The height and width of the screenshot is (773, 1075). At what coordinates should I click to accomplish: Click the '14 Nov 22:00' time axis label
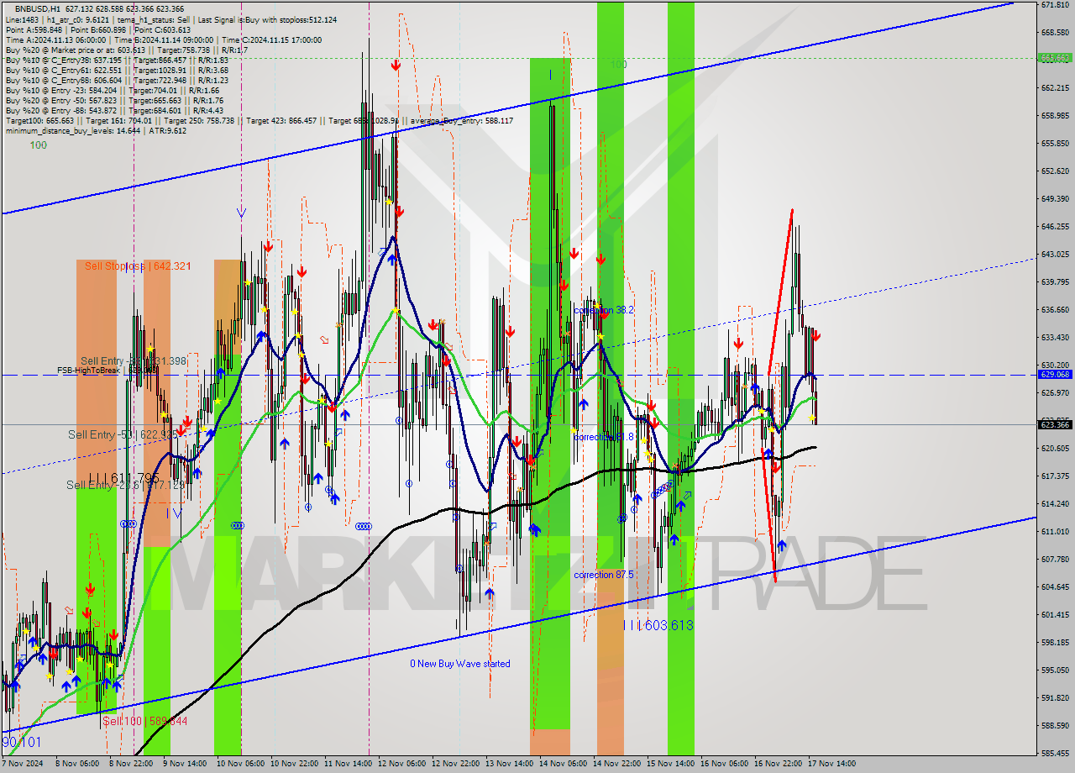[616, 764]
